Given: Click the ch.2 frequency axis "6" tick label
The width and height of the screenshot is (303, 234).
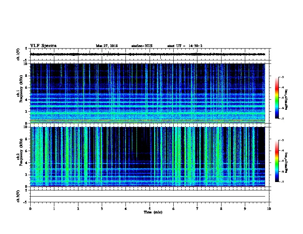Looking at the screenshot, I should pos(26,151).
